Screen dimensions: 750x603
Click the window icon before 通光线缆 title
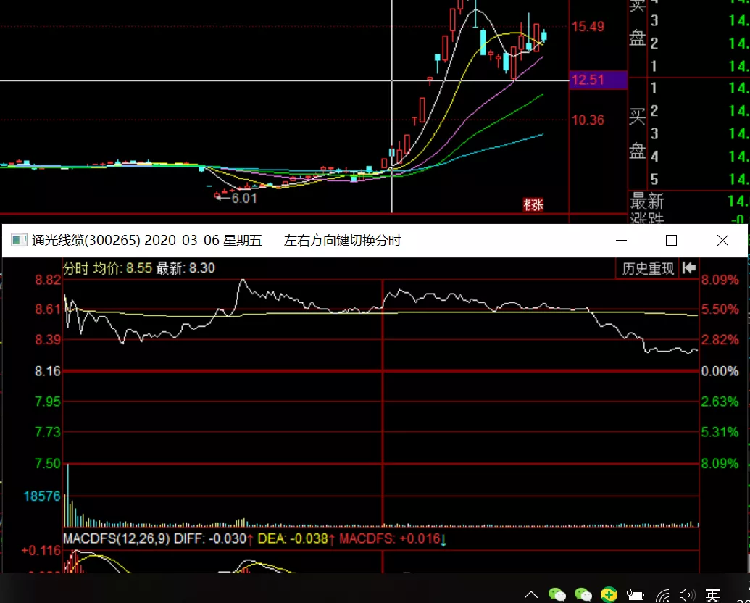19,241
